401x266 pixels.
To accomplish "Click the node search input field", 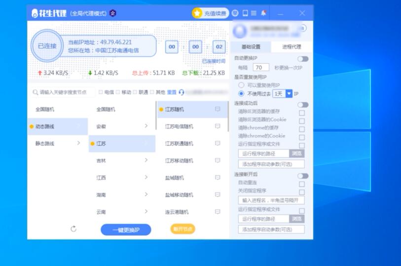I will coord(63,92).
